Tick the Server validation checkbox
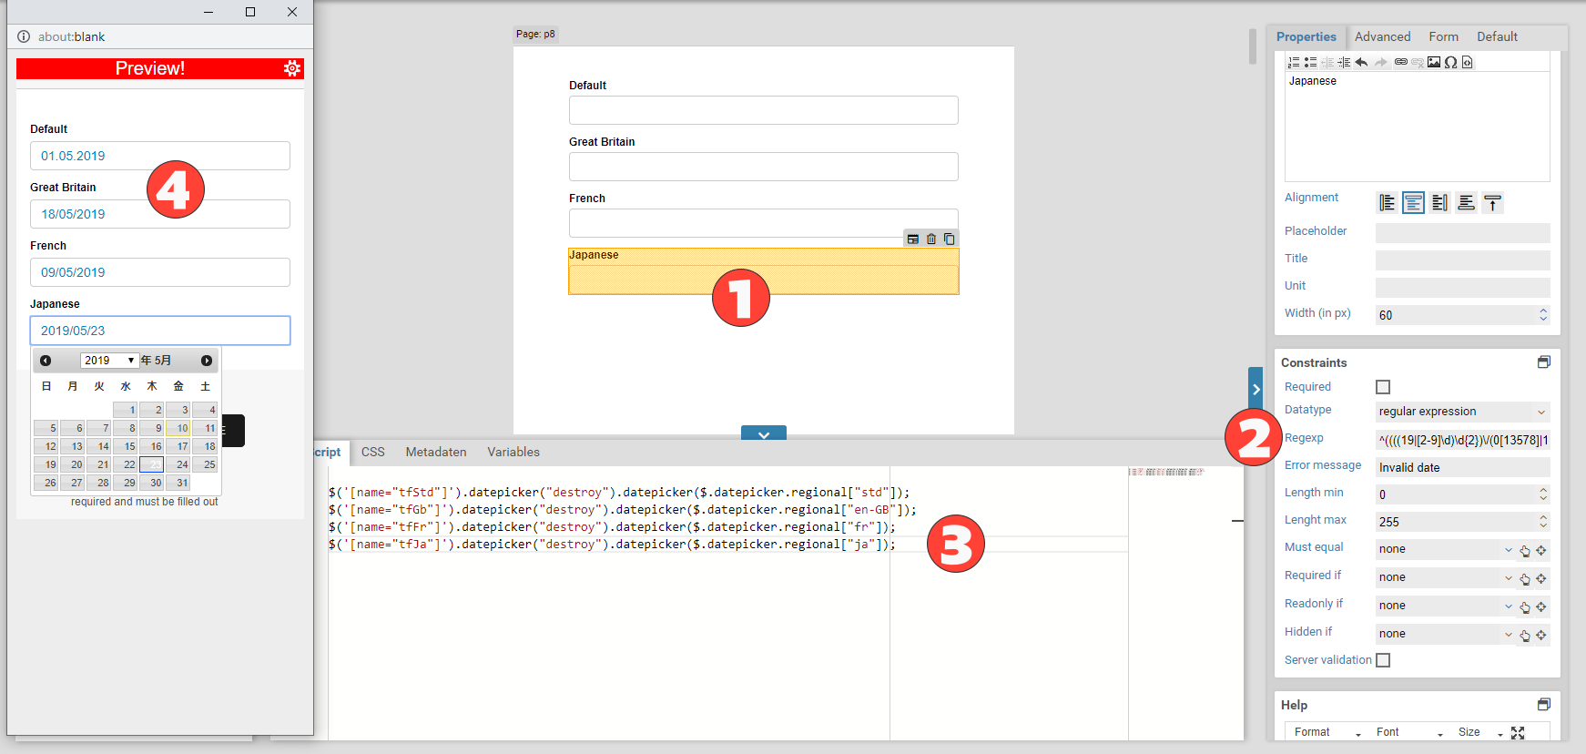Viewport: 1586px width, 754px height. point(1383,660)
